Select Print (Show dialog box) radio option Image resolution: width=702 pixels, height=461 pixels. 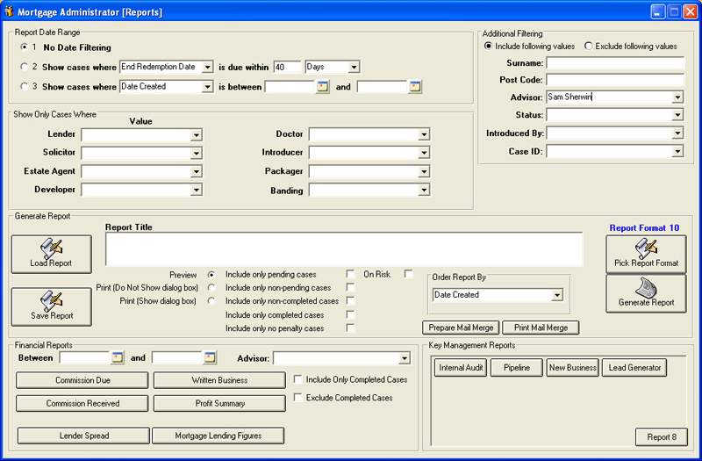pos(211,301)
